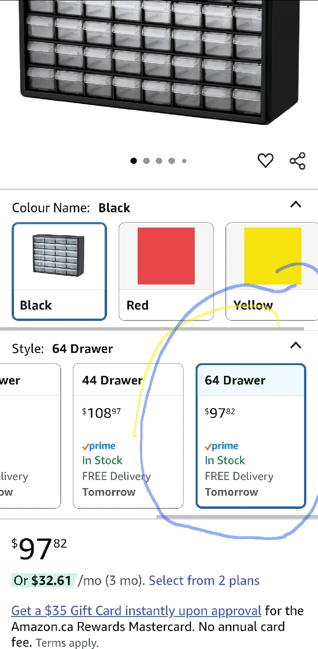Go to the third image dot

click(159, 161)
